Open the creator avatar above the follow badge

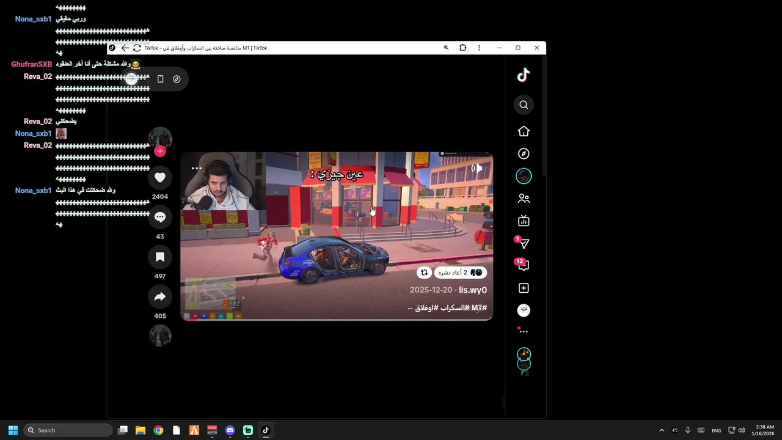click(x=160, y=137)
